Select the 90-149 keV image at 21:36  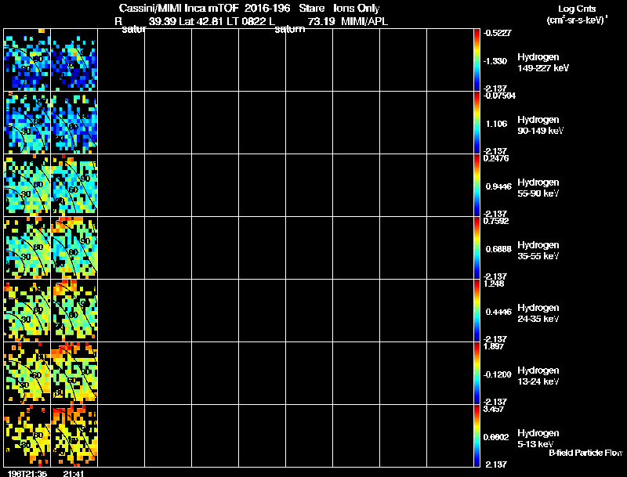[x=27, y=123]
